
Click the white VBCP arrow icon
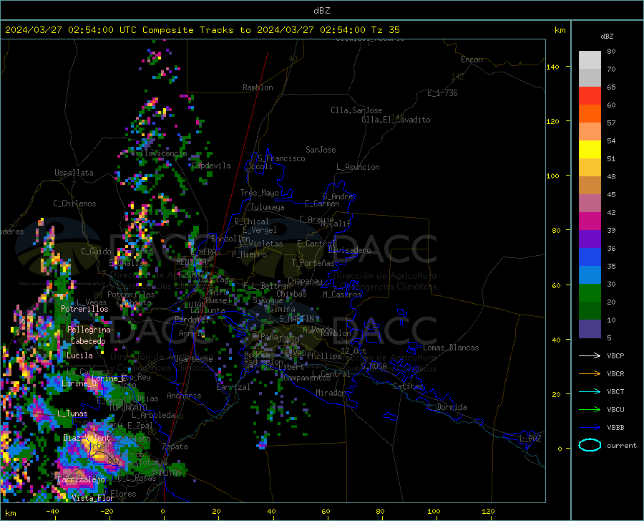(590, 355)
